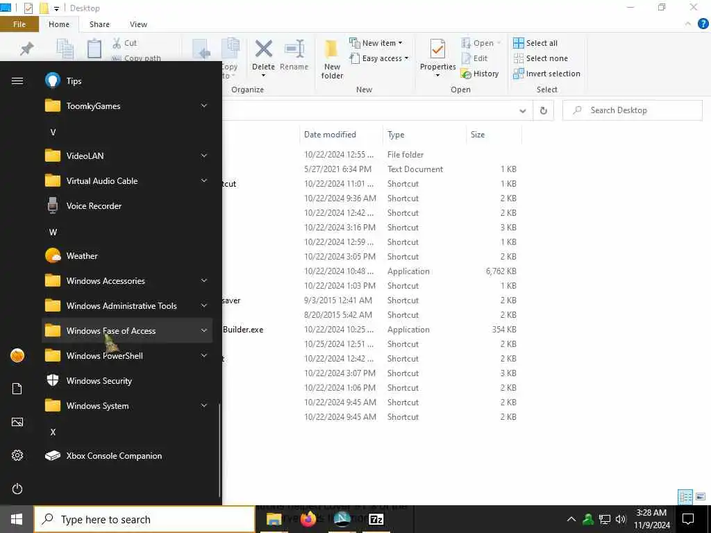The image size is (711, 533).
Task: Open Settings gear in Start sidebar
Action: [x=17, y=455]
